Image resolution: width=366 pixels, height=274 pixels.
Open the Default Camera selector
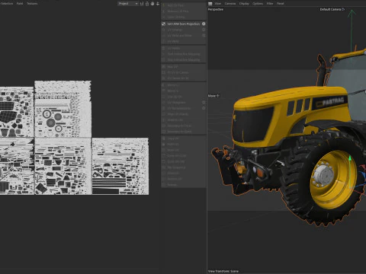click(x=332, y=9)
